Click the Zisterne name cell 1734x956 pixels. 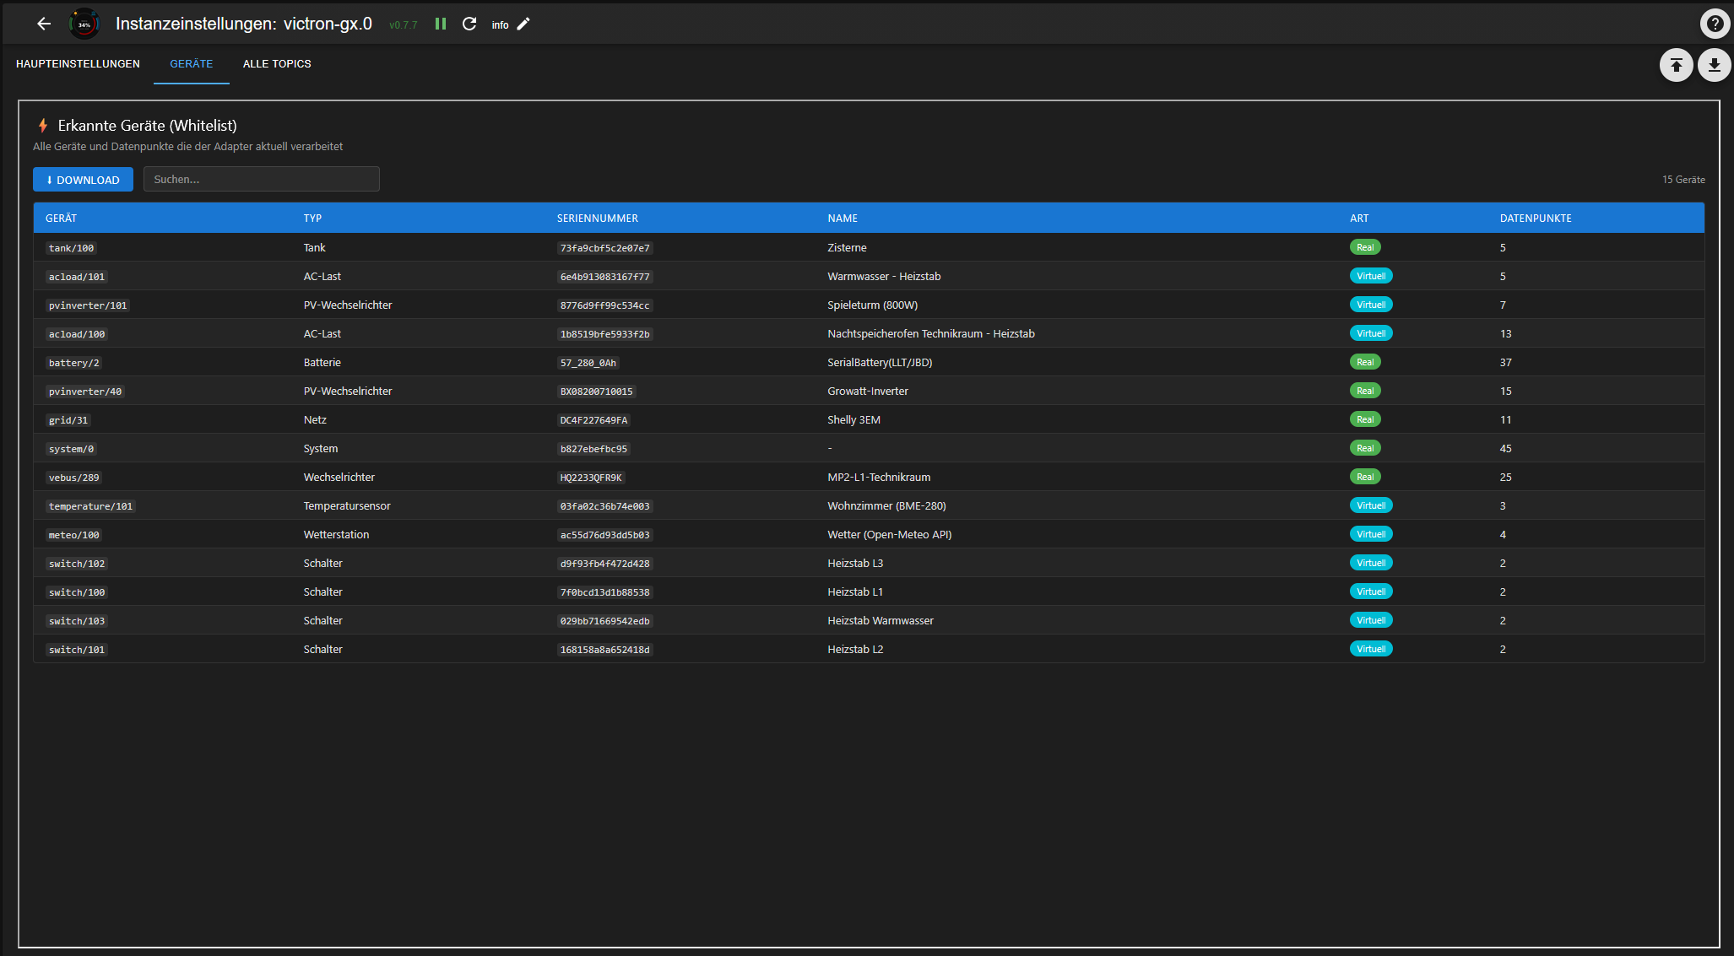[847, 247]
